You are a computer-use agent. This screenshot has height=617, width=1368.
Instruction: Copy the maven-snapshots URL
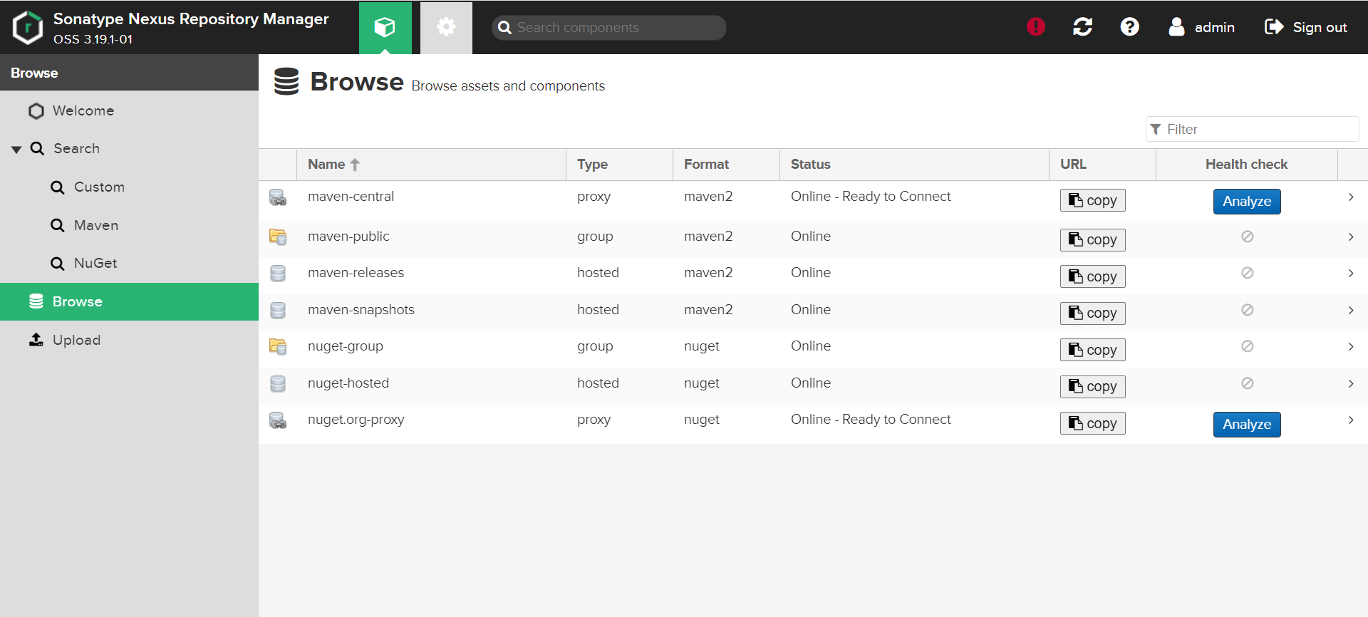point(1092,313)
